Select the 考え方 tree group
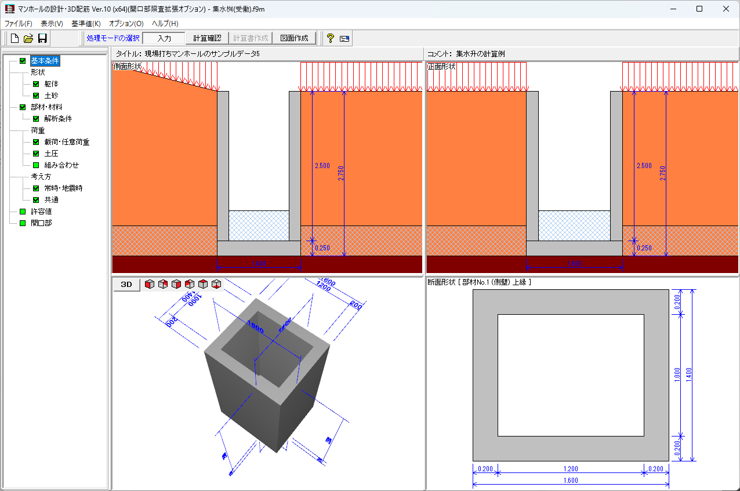740x491 pixels. coord(41,177)
